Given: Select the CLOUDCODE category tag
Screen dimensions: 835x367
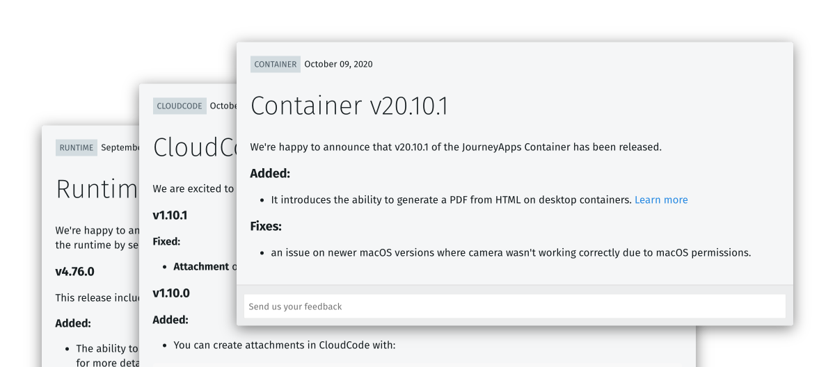Looking at the screenshot, I should pos(180,106).
